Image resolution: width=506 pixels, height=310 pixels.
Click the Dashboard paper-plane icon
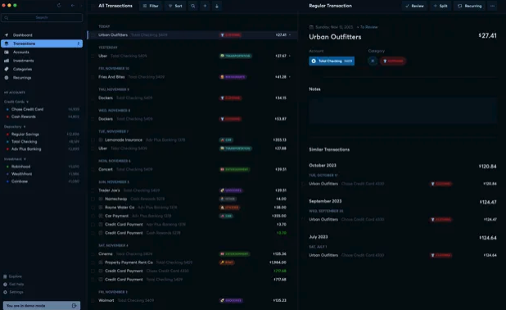(x=7, y=35)
